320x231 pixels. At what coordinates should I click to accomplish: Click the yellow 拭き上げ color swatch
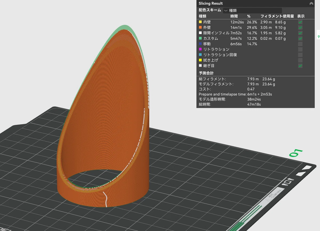pos(200,60)
